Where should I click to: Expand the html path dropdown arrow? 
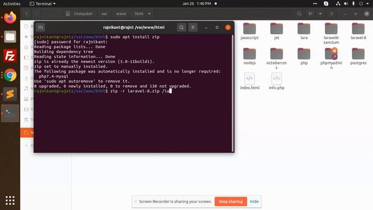(x=149, y=14)
